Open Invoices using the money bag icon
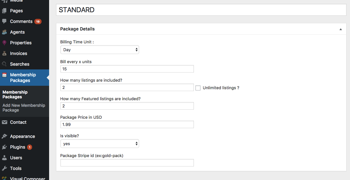Viewport: 350px width, 180px height. click(x=4, y=53)
